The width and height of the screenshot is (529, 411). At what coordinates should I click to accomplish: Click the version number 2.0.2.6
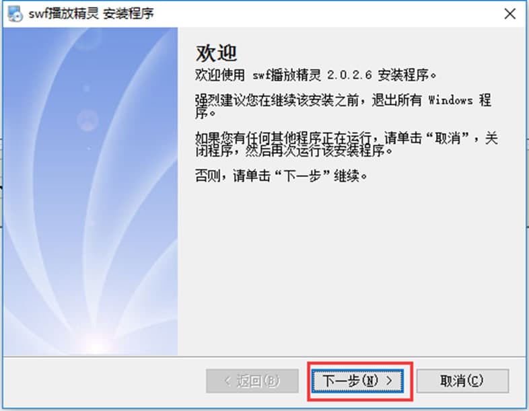click(x=349, y=75)
